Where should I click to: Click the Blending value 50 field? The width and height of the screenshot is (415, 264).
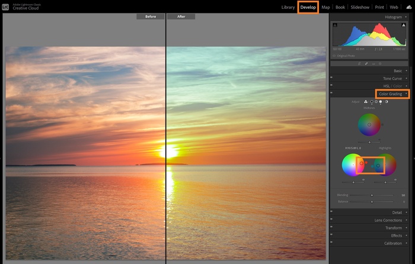403,195
